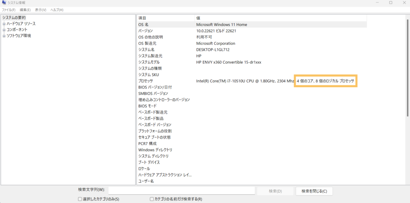
Task: Select the バージョン row label
Action: coord(145,31)
